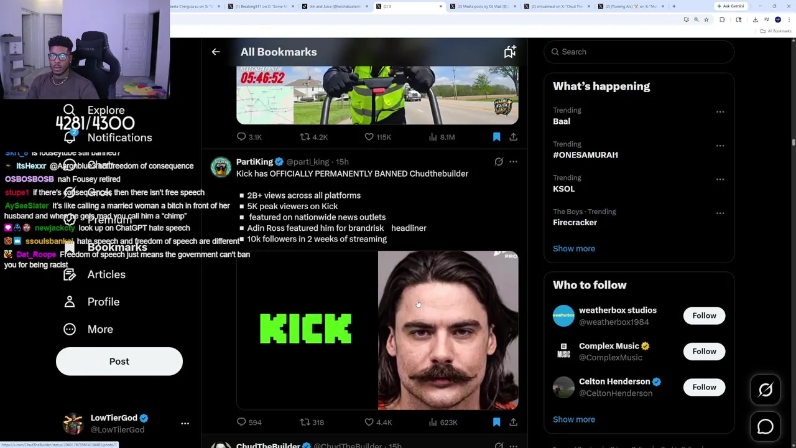Screen dimensions: 796x448
Task: Open a new browser tab
Action: click(674, 6)
